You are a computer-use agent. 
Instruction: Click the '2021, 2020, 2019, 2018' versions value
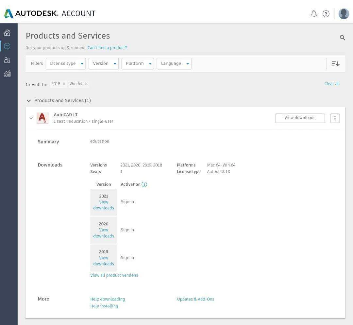(x=141, y=165)
